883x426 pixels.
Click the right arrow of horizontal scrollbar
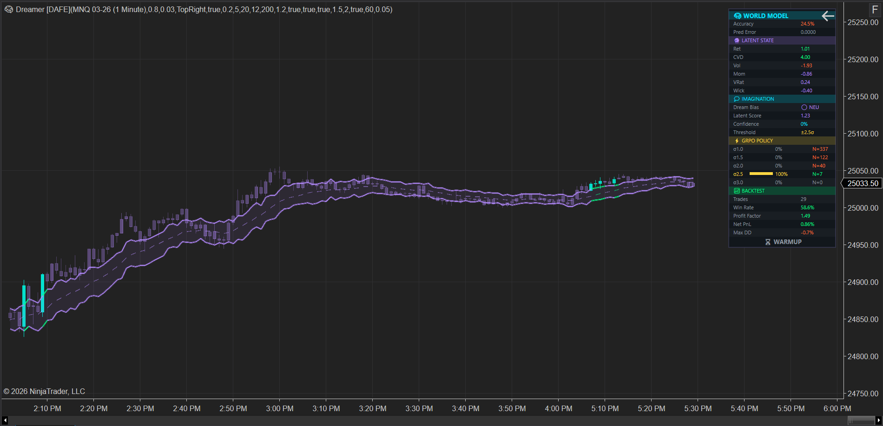(878, 420)
